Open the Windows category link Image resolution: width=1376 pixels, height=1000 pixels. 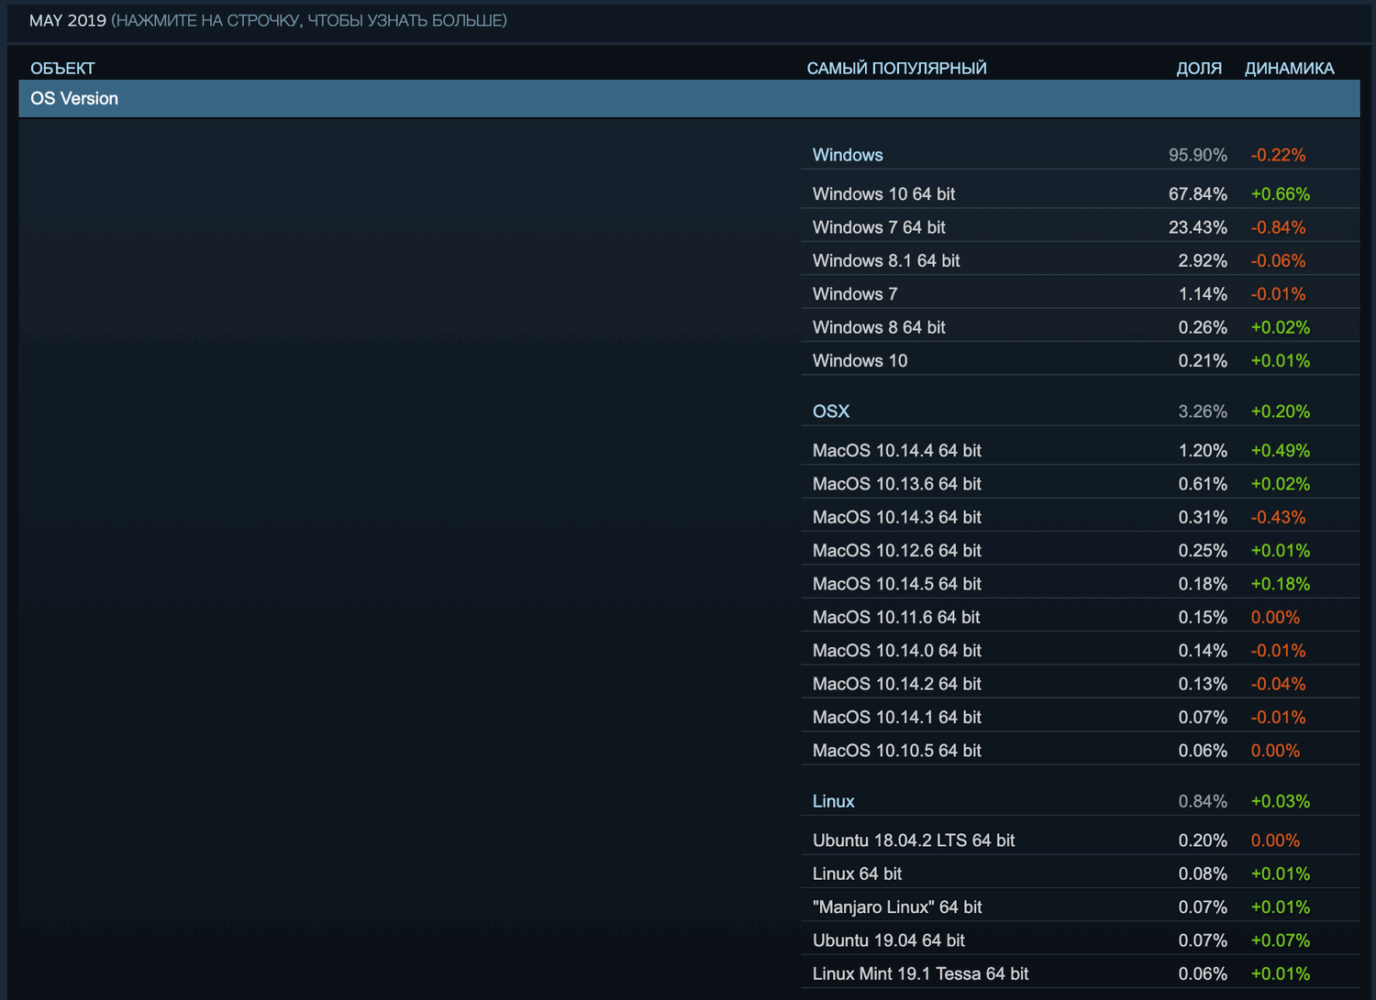click(x=847, y=155)
